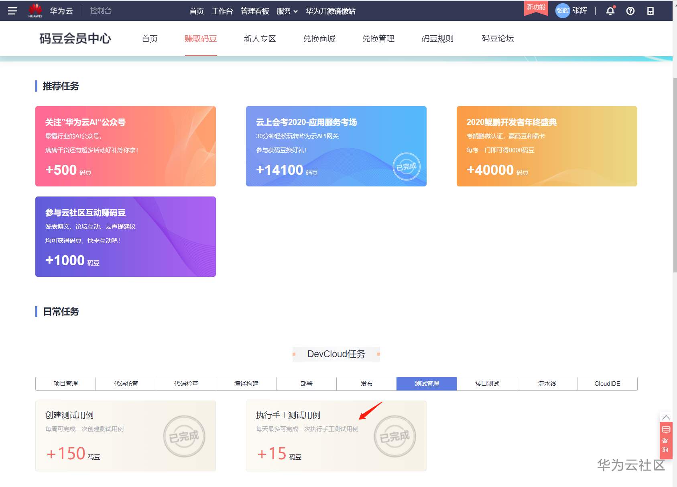Click the 推荐任务 section heading
Screen dimensions: 677x487
coord(61,86)
